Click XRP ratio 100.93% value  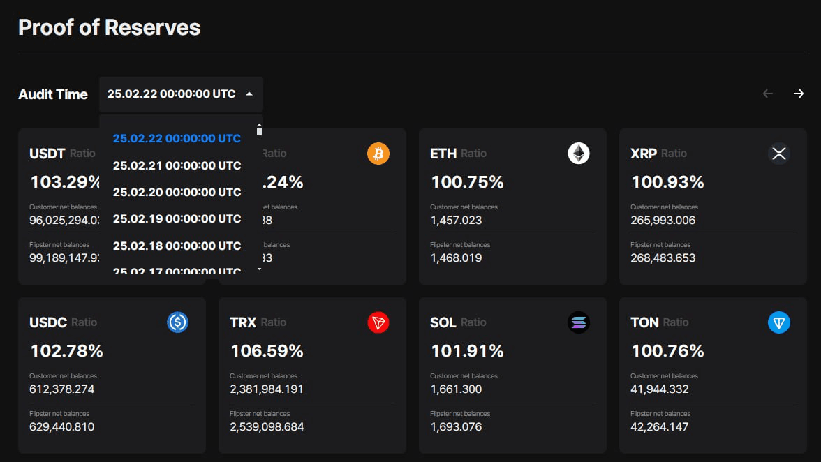click(x=667, y=182)
